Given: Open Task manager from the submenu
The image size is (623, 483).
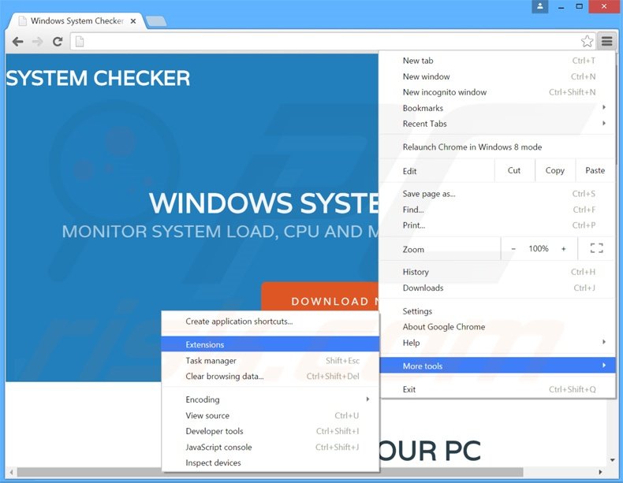Looking at the screenshot, I should click(x=270, y=360).
